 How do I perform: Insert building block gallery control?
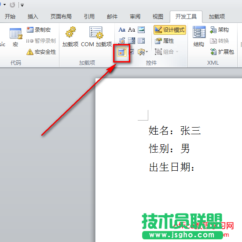pyautogui.click(x=122, y=41)
